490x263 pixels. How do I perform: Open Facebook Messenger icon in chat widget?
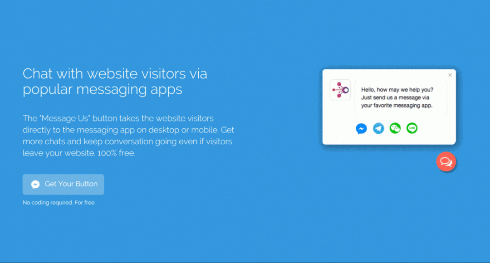pyautogui.click(x=361, y=129)
